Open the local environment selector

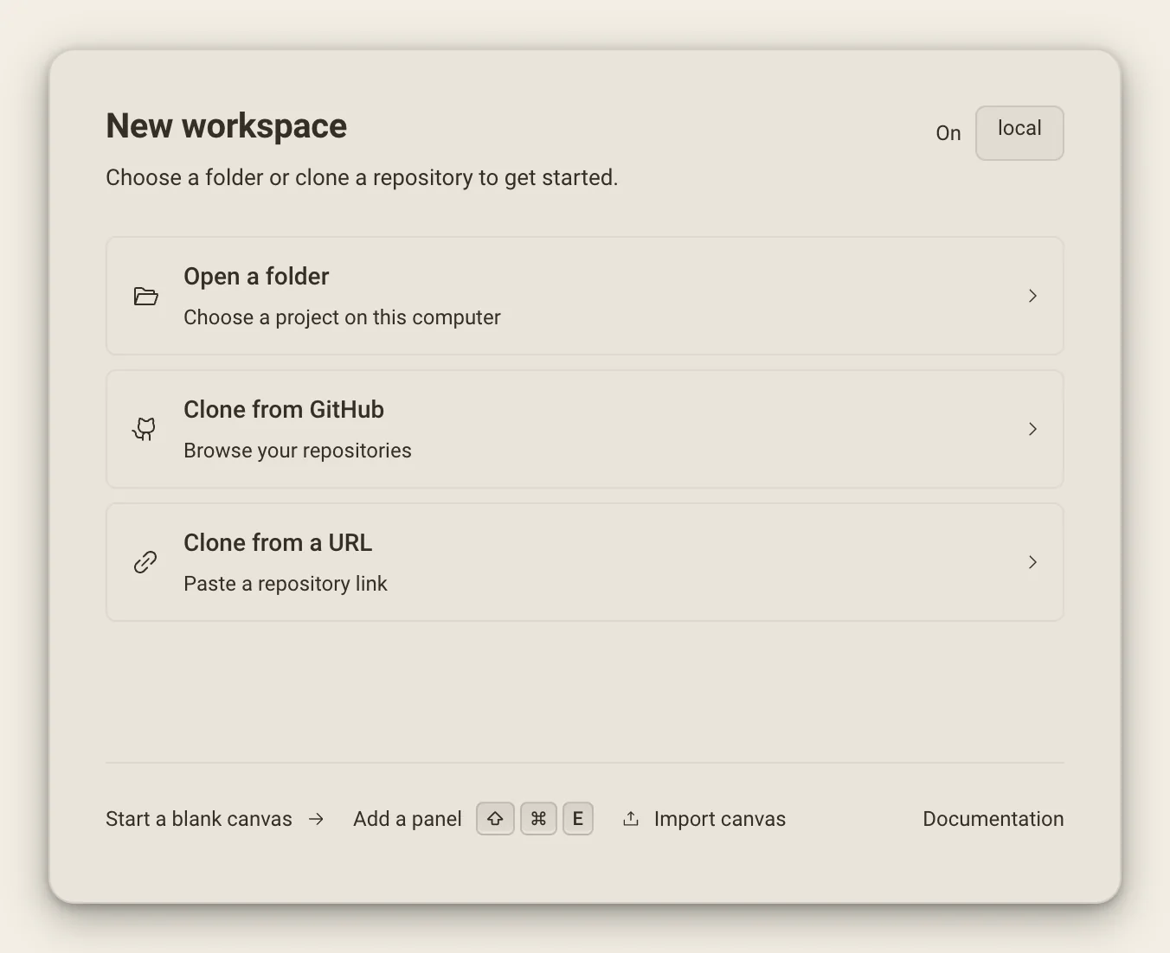pyautogui.click(x=1019, y=133)
